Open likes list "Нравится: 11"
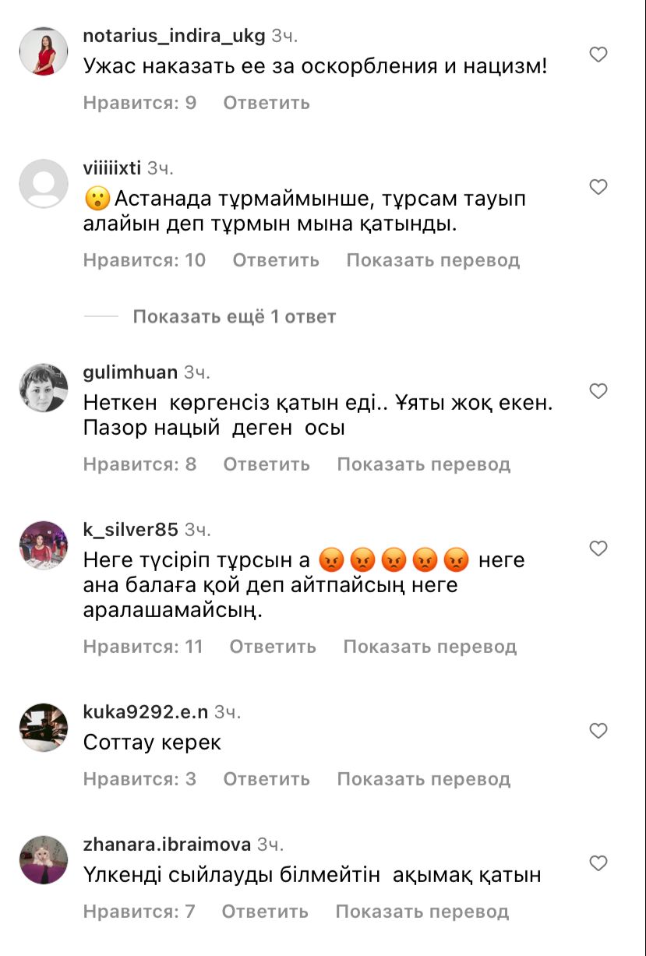 click(143, 647)
